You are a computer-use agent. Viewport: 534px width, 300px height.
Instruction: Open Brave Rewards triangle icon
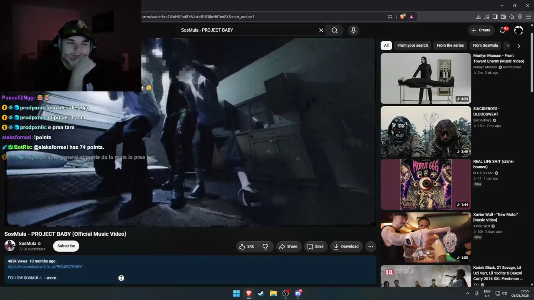(411, 17)
